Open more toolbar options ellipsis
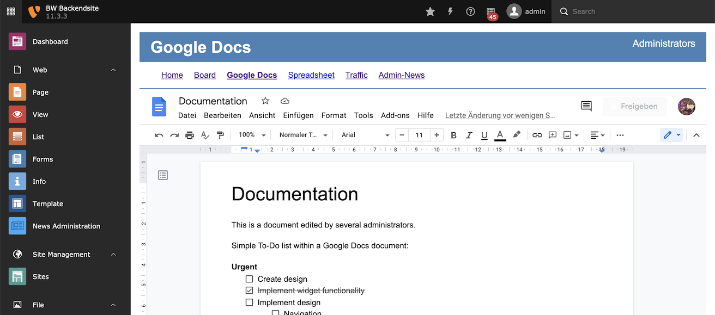715x315 pixels. click(620, 135)
